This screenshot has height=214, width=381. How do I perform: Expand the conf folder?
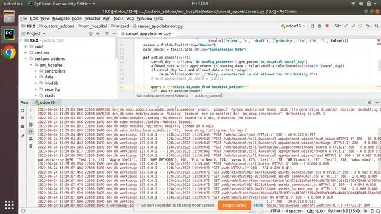(x=26, y=46)
